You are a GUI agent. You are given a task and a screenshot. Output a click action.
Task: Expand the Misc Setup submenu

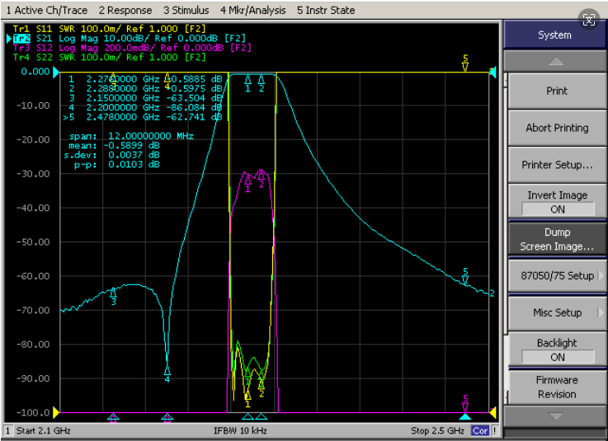point(557,312)
